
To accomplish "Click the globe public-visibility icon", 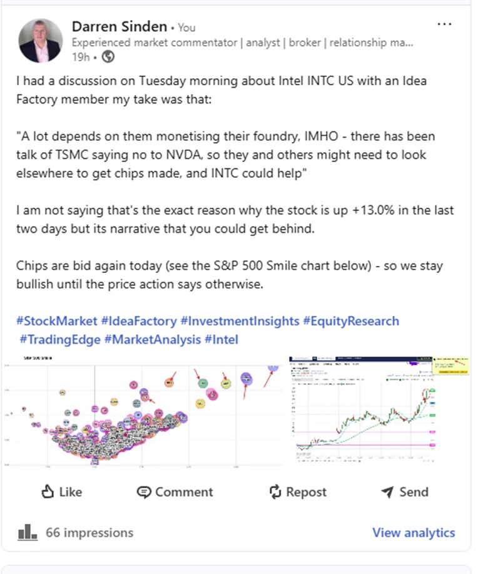I will 107,57.
